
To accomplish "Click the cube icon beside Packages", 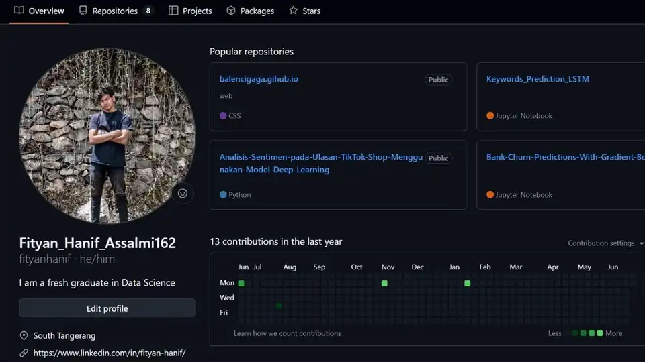I will (x=231, y=11).
